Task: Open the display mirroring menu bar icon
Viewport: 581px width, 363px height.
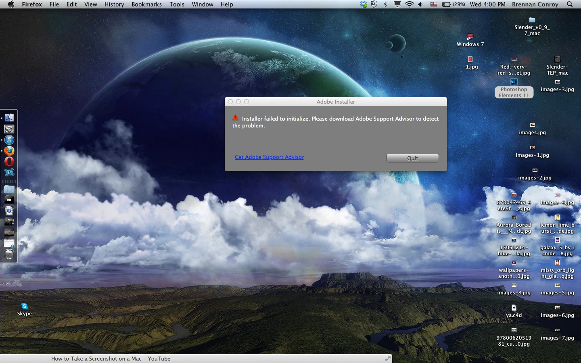Action: (x=397, y=4)
